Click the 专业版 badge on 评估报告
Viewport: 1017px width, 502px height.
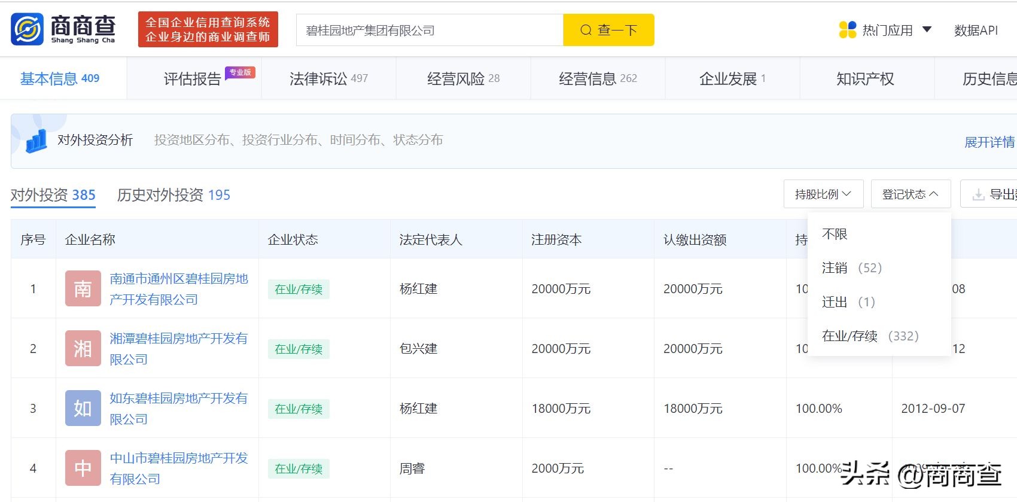(x=240, y=72)
